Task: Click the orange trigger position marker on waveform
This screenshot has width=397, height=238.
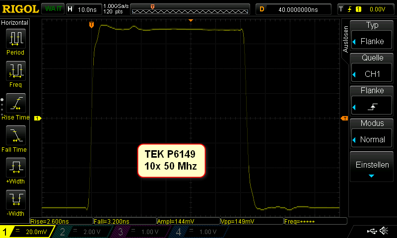Action: [x=91, y=25]
